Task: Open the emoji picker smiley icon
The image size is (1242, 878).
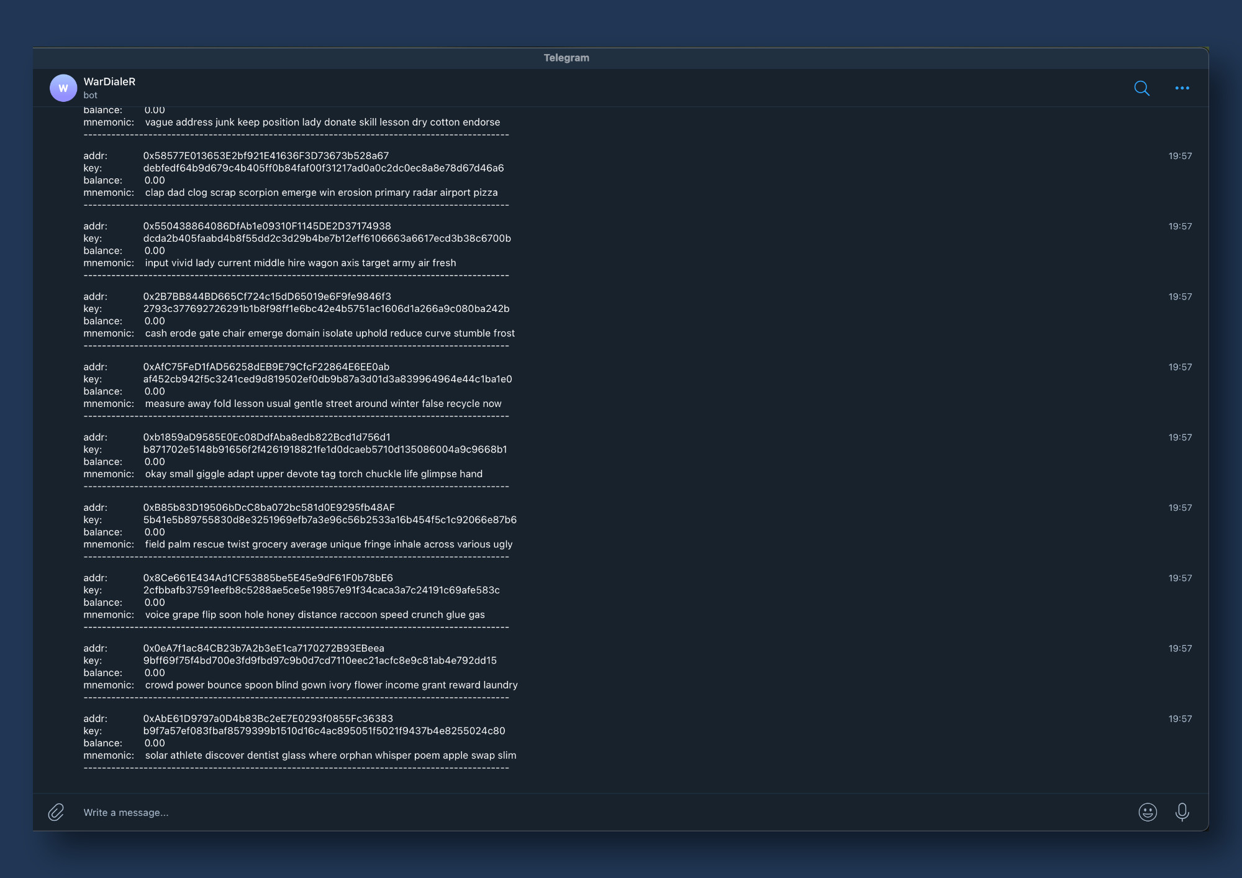Action: (1147, 812)
